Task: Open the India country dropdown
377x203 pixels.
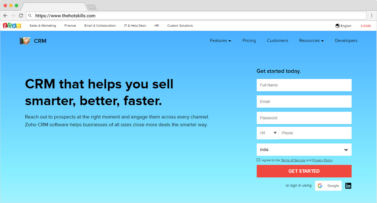Action: coord(304,150)
